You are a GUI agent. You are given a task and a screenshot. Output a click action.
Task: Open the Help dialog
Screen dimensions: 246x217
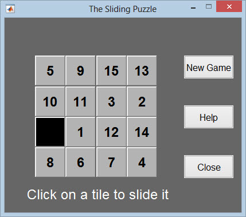(209, 117)
